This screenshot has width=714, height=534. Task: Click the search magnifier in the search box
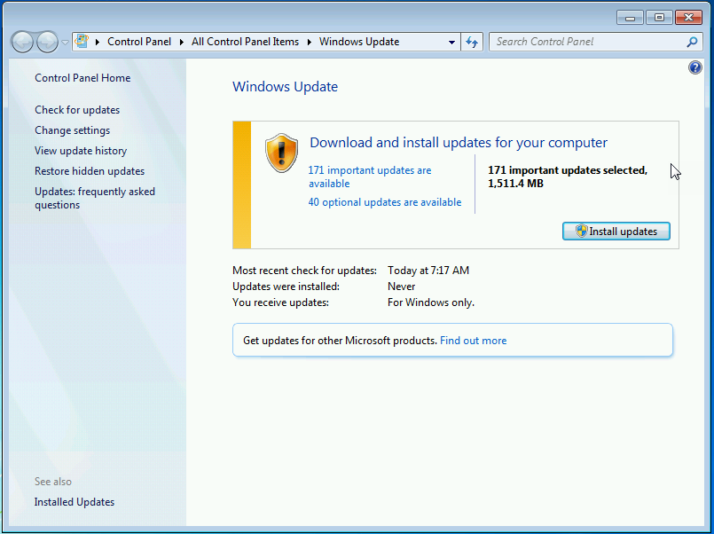point(691,42)
